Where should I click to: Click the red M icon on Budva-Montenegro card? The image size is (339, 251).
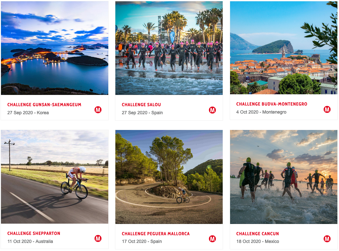click(327, 109)
